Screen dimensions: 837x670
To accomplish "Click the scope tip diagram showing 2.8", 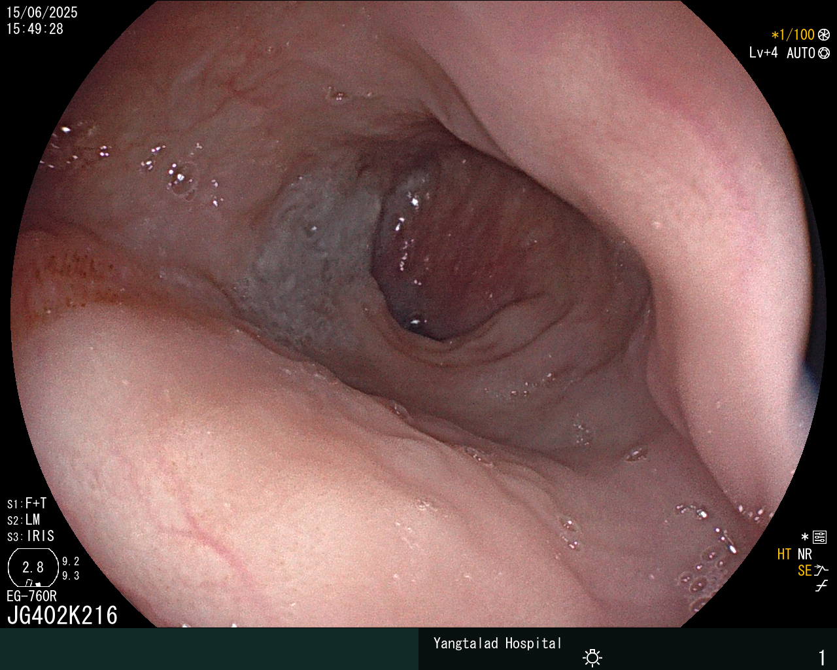I will point(33,567).
